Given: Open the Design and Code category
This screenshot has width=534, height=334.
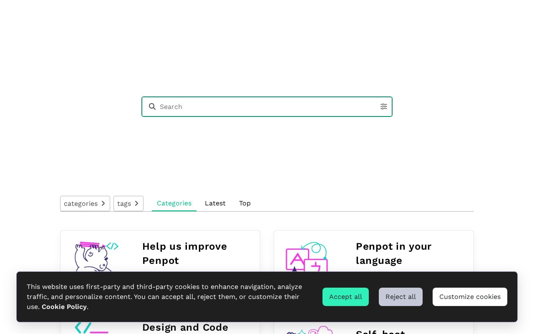Looking at the screenshot, I should tap(185, 327).
